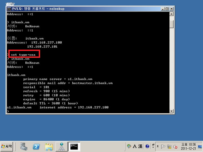Viewport: 203px width, 152px height.
Task: Open the Start menu
Action: [x=7, y=146]
